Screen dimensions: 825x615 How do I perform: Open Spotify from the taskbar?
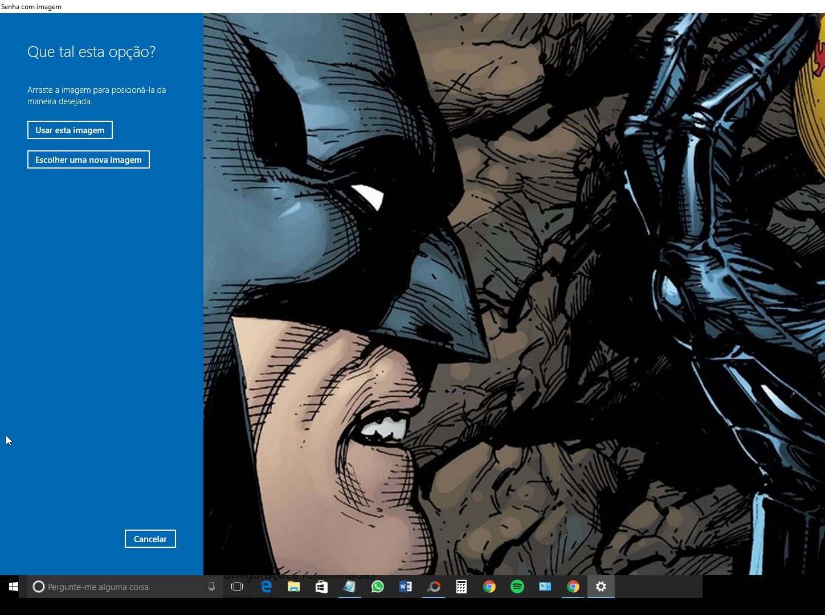click(517, 587)
